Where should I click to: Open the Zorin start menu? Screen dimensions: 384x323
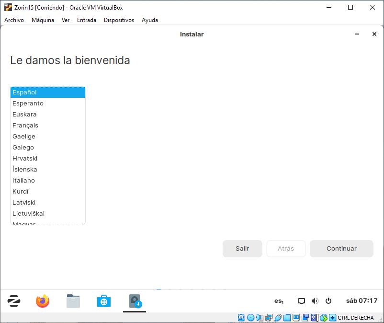click(x=13, y=301)
